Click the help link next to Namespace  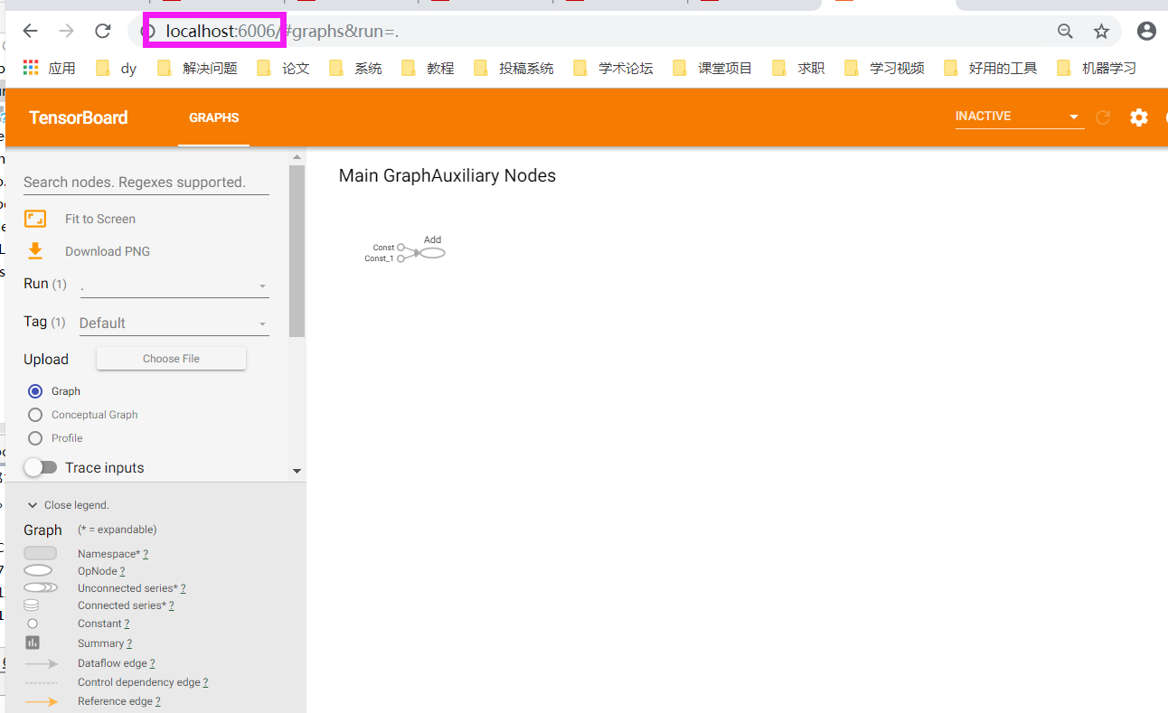pos(146,554)
